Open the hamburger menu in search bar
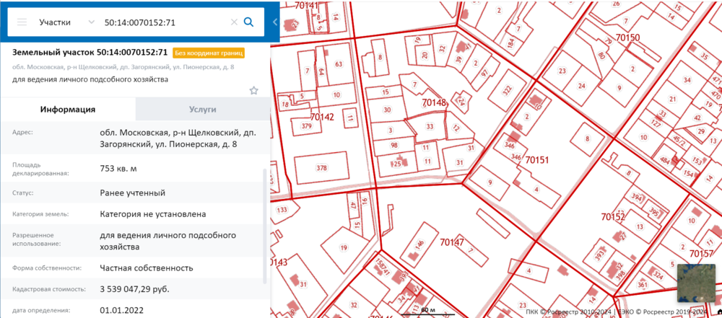 tap(22, 22)
